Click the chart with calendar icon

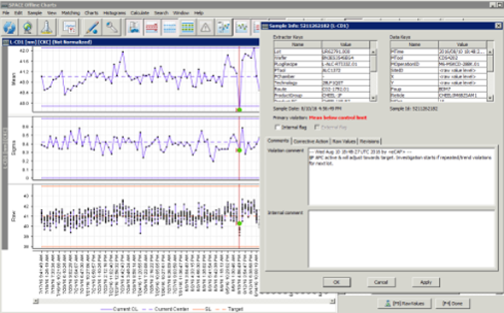[x=69, y=27]
